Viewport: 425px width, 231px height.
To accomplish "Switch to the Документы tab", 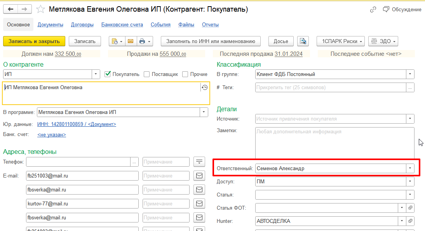I will coord(51,25).
